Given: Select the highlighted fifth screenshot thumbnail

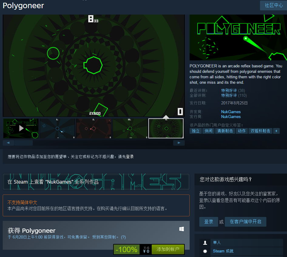Looking at the screenshot, I should (166, 128).
